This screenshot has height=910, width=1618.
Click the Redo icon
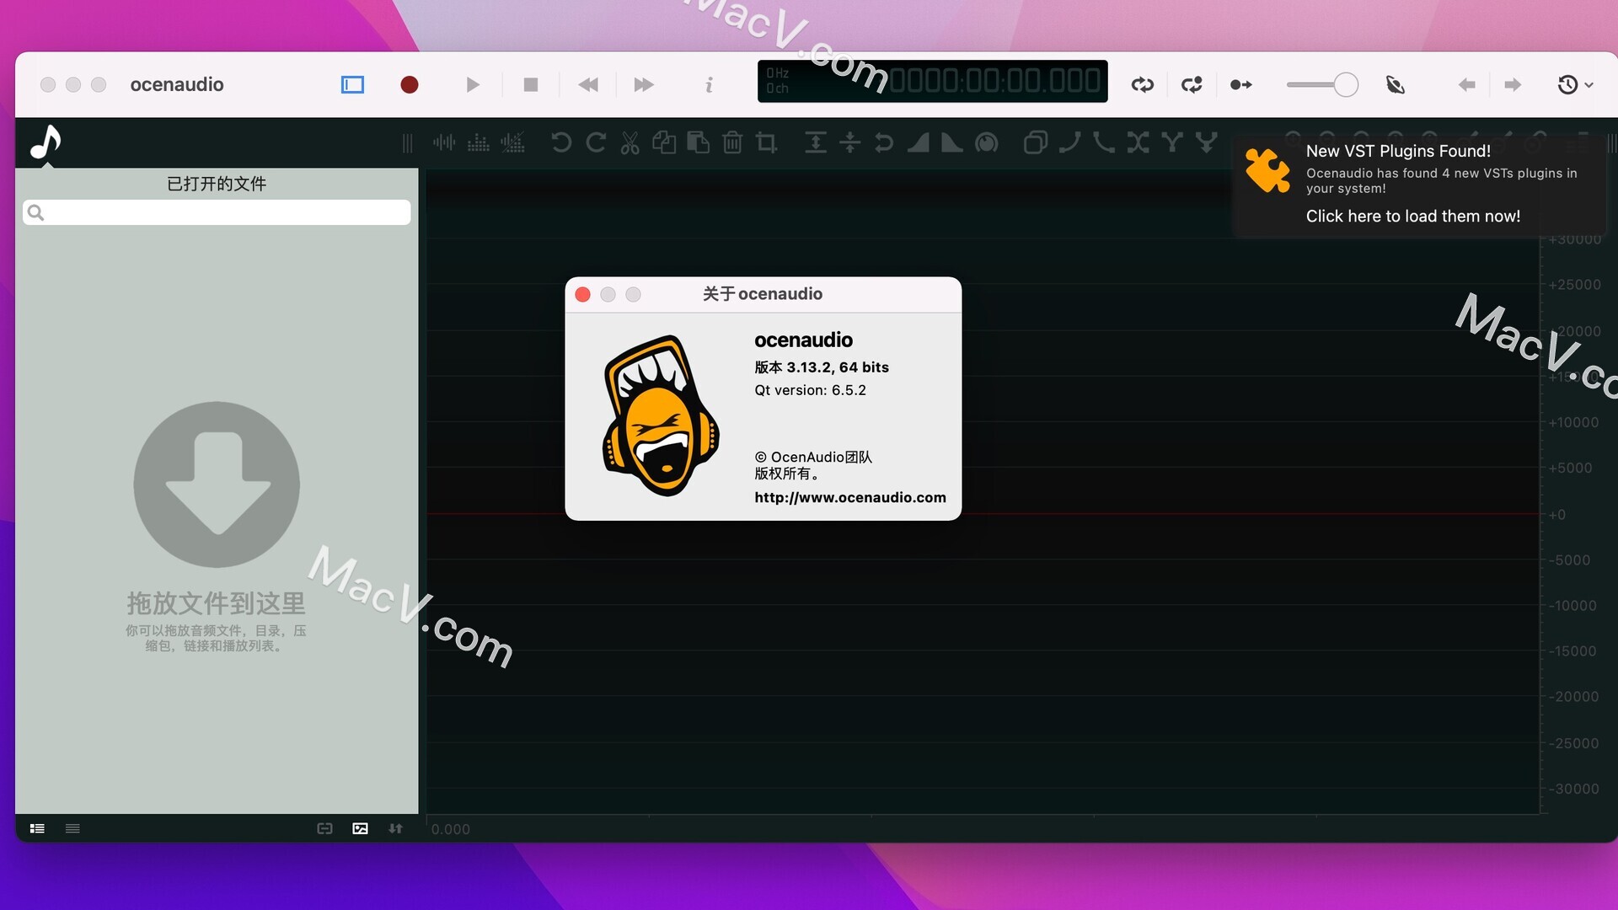pos(596,142)
